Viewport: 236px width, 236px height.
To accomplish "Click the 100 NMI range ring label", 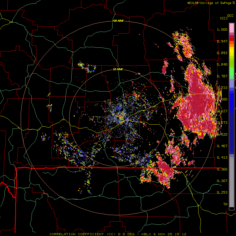I will [x=118, y=21].
